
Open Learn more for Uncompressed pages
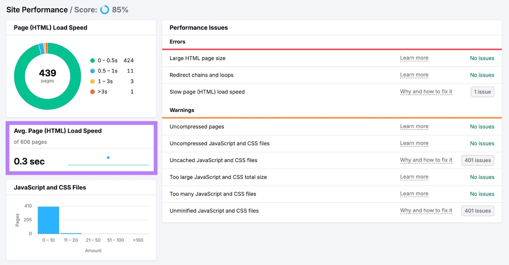click(414, 126)
